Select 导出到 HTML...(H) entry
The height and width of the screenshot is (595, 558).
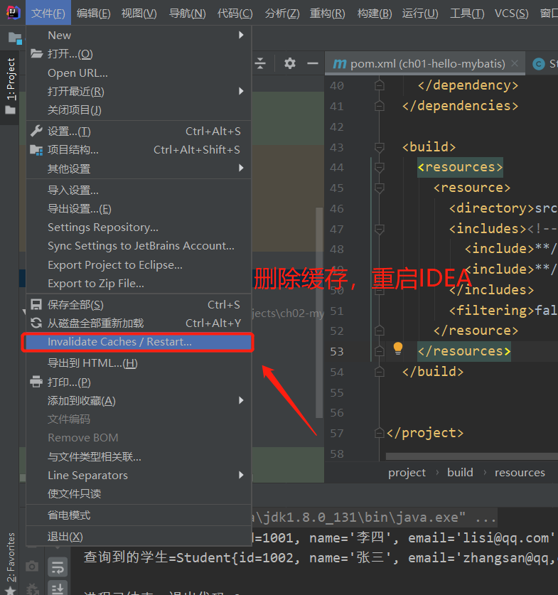139,363
